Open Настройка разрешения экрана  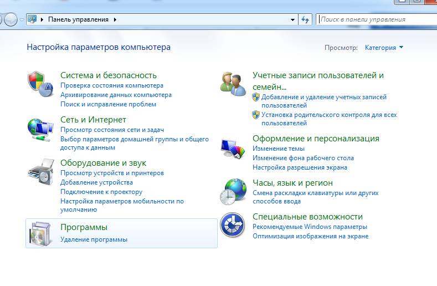[x=300, y=168]
